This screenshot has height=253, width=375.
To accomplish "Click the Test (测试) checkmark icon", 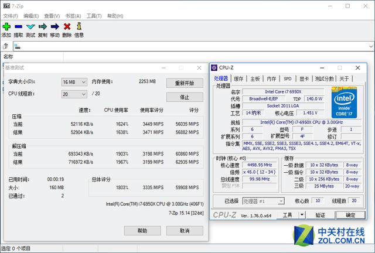I will pyautogui.click(x=30, y=27).
